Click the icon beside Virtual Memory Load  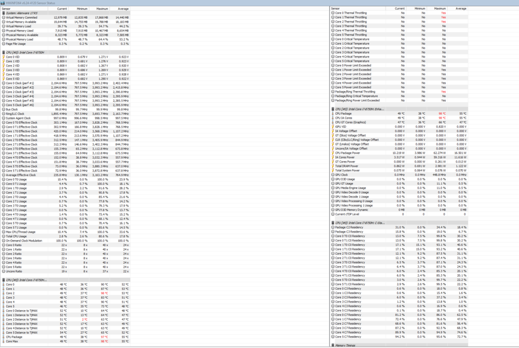[4, 26]
